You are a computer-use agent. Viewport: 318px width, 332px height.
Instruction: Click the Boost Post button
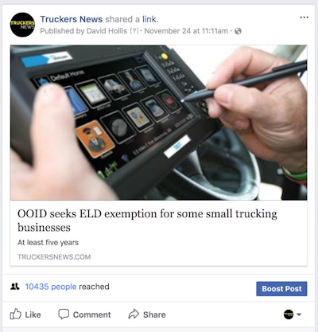281,289
